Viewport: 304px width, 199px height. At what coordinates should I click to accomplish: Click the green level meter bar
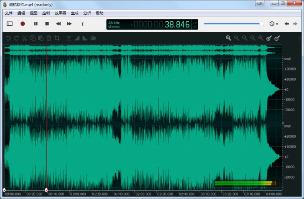click(x=246, y=183)
